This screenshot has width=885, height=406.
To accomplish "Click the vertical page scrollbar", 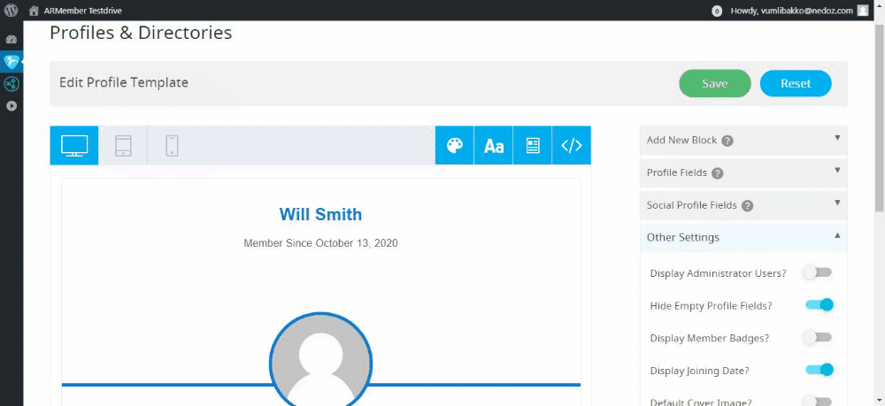I will tap(880, 119).
